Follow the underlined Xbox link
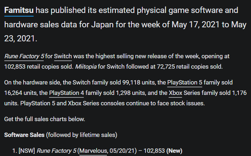Viewport: 251px width, 156px height. click(176, 93)
